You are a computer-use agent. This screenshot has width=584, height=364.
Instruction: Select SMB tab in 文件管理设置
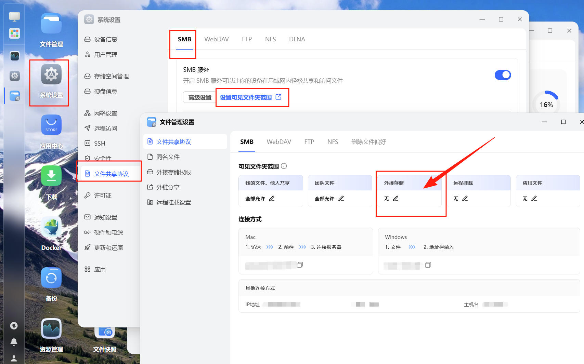click(247, 142)
